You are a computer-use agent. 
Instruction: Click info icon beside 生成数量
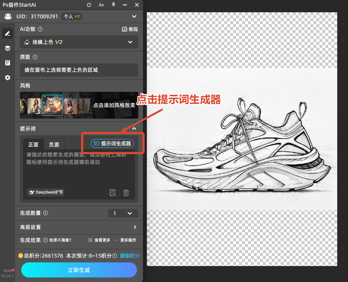click(45, 213)
